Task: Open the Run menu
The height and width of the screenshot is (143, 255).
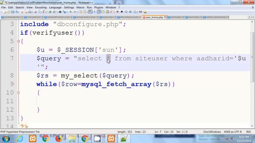Action: 89,8
